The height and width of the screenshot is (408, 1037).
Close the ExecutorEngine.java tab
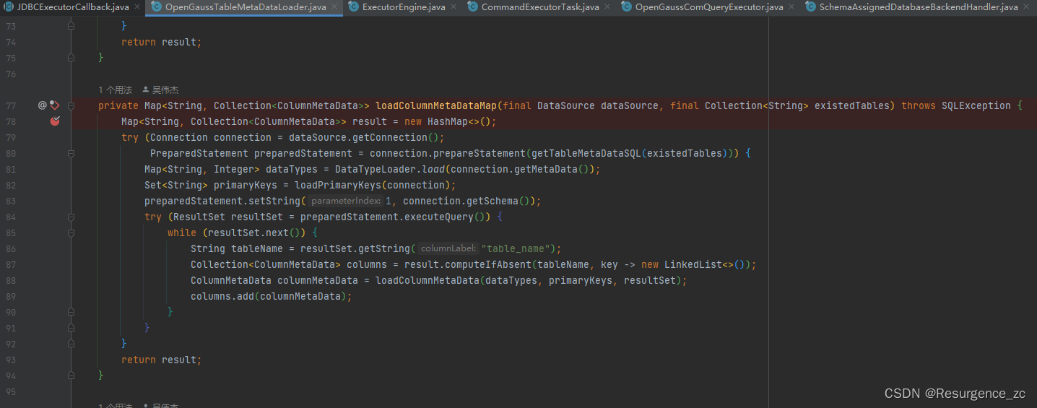point(454,7)
